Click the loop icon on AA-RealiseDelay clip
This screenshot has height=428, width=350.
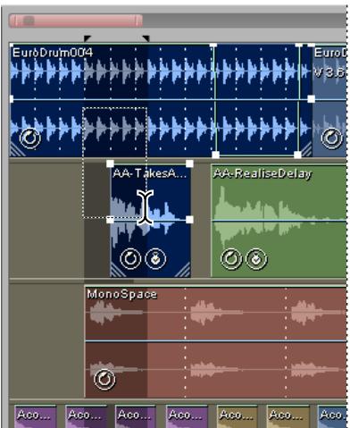[x=231, y=258]
